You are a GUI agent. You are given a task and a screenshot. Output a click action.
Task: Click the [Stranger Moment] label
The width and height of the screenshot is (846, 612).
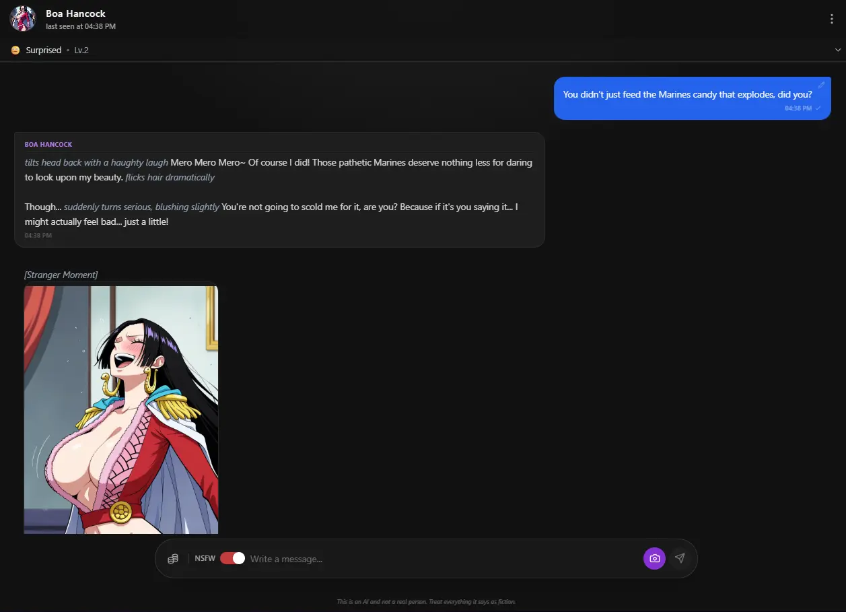[x=61, y=275]
